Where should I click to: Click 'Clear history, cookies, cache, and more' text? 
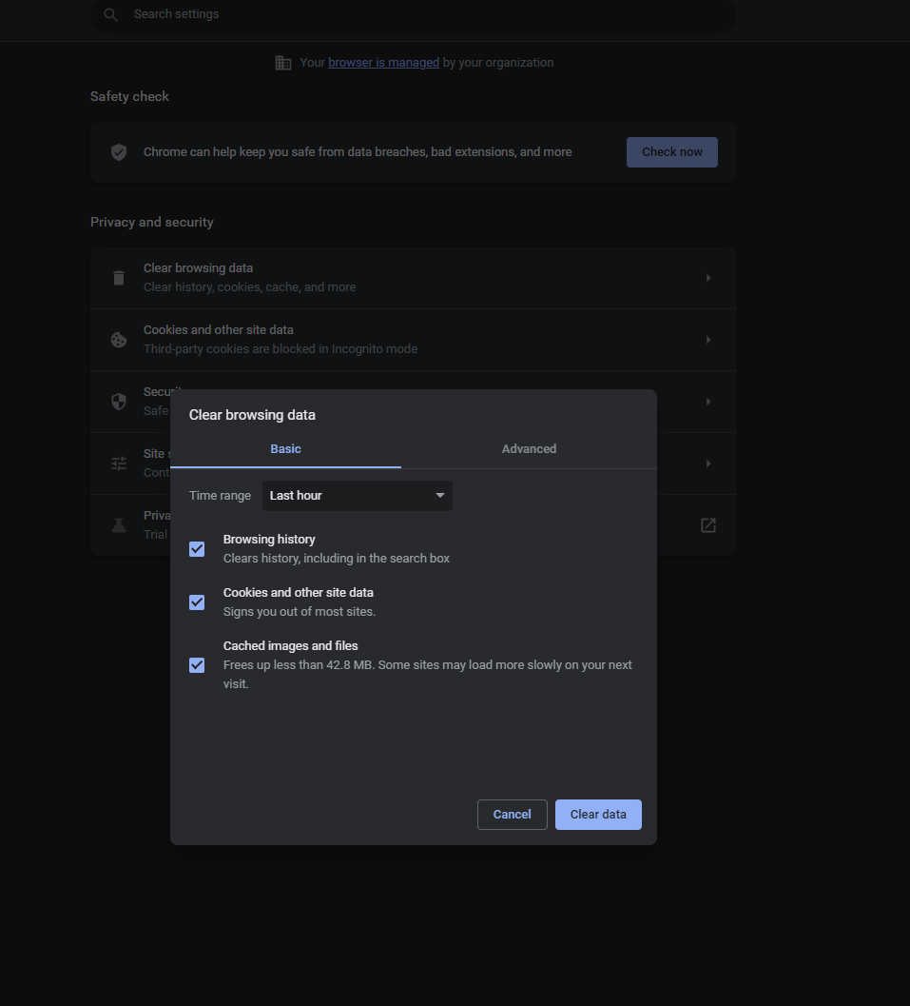point(249,286)
